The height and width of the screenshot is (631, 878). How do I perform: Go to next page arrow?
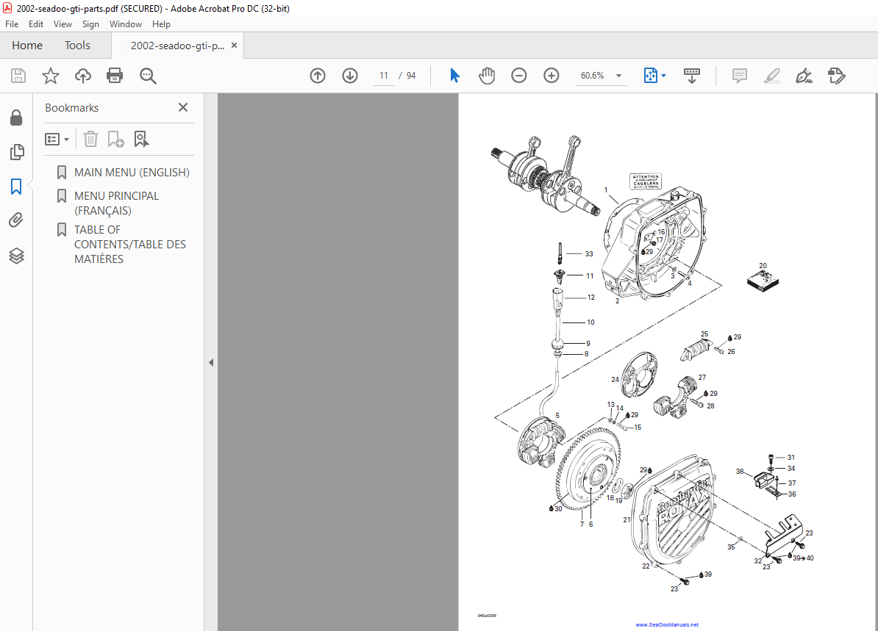pos(350,76)
